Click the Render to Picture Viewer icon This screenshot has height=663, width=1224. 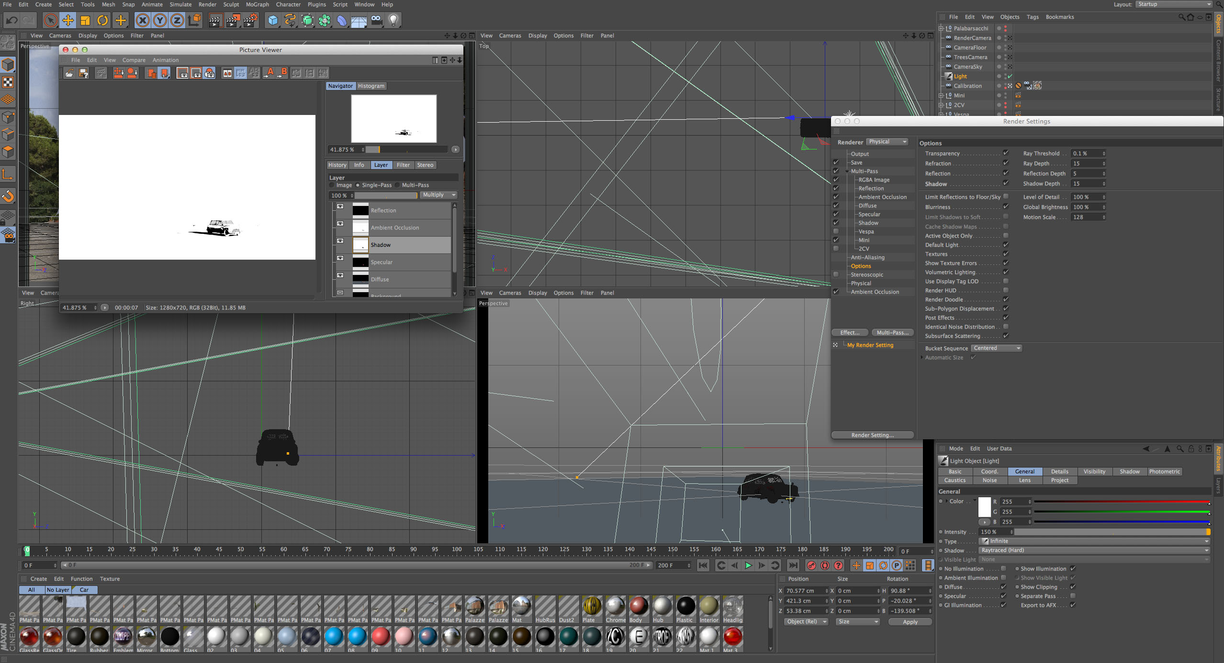(233, 20)
